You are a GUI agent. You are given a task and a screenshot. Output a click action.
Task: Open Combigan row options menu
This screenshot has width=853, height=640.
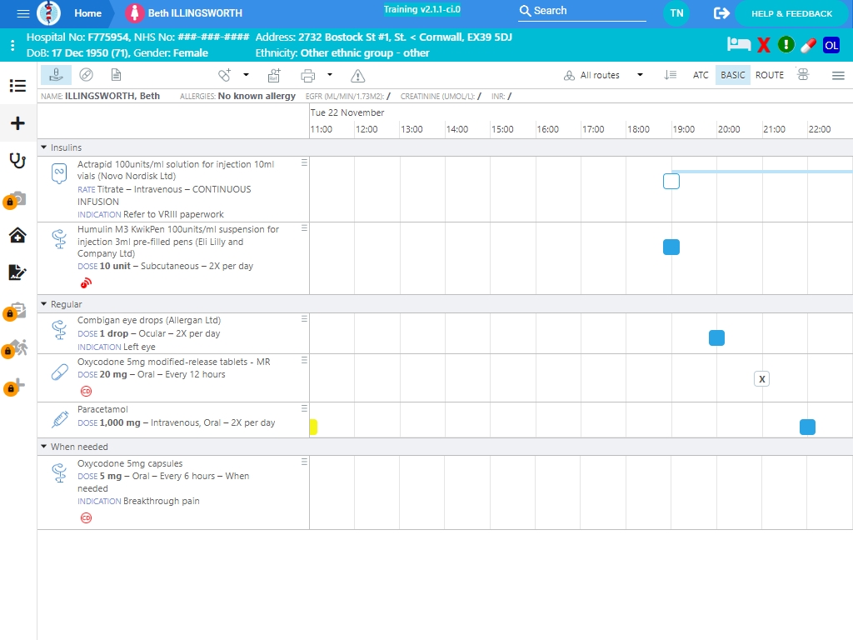[x=304, y=319]
